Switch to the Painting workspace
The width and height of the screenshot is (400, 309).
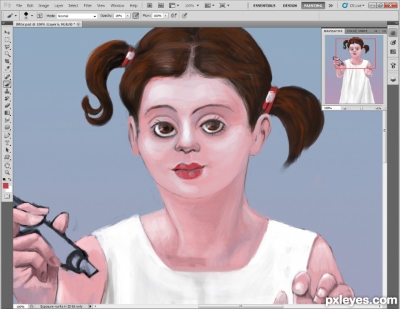point(313,5)
